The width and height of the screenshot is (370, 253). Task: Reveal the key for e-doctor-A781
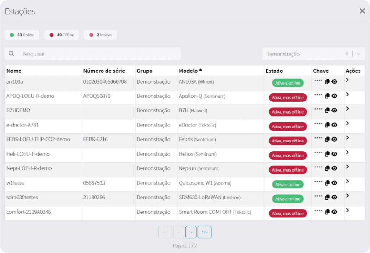(x=334, y=125)
